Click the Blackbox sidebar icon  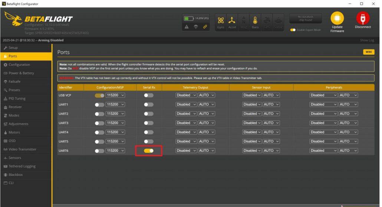[5, 175]
